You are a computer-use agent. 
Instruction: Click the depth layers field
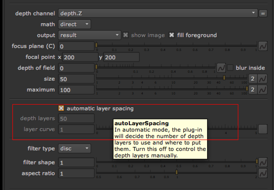click(76, 119)
